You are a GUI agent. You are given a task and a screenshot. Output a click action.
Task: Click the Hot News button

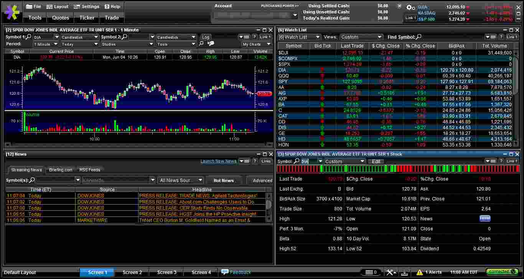point(224,181)
